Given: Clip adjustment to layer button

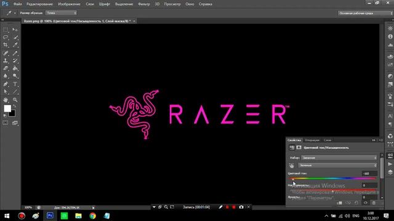Looking at the screenshot, I should [x=339, y=203].
